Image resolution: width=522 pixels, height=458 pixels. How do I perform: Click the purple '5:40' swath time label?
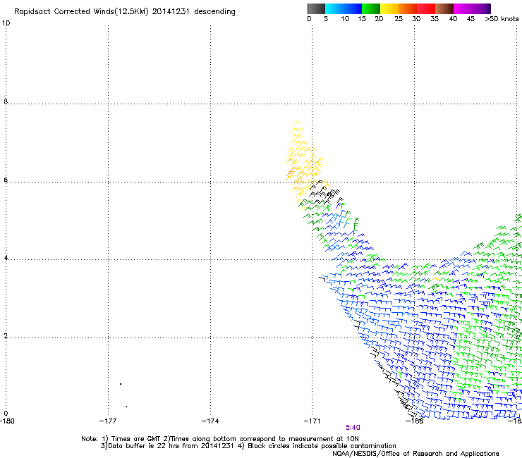353,428
